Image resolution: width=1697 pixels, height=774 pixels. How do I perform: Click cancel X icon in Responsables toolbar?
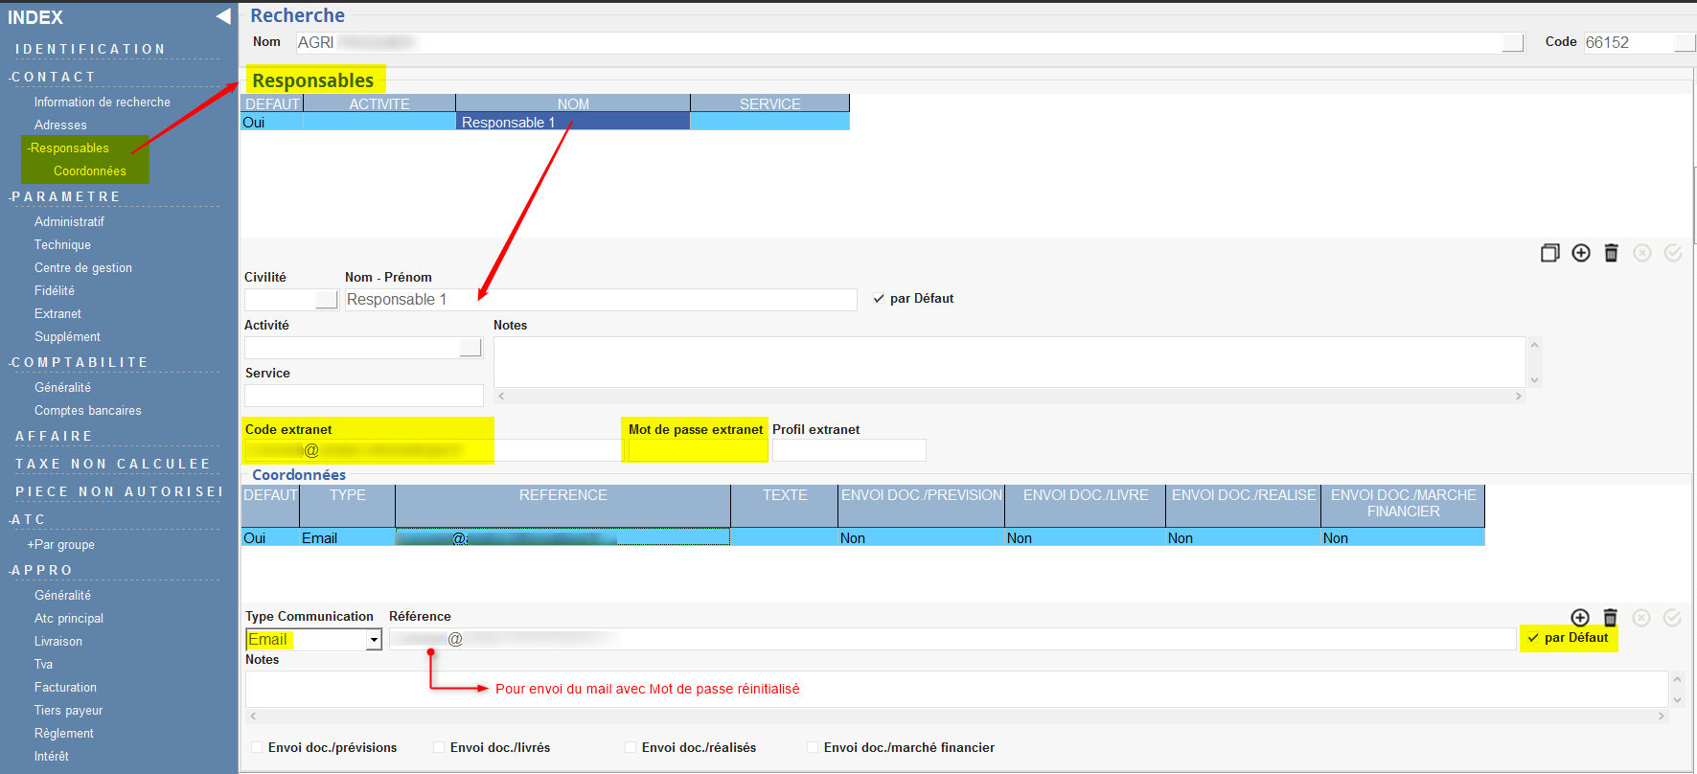coord(1642,253)
